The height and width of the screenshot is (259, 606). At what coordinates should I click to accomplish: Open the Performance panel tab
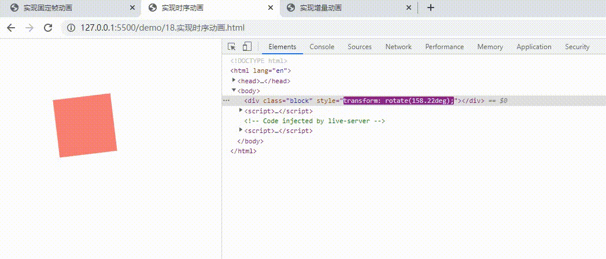point(445,47)
